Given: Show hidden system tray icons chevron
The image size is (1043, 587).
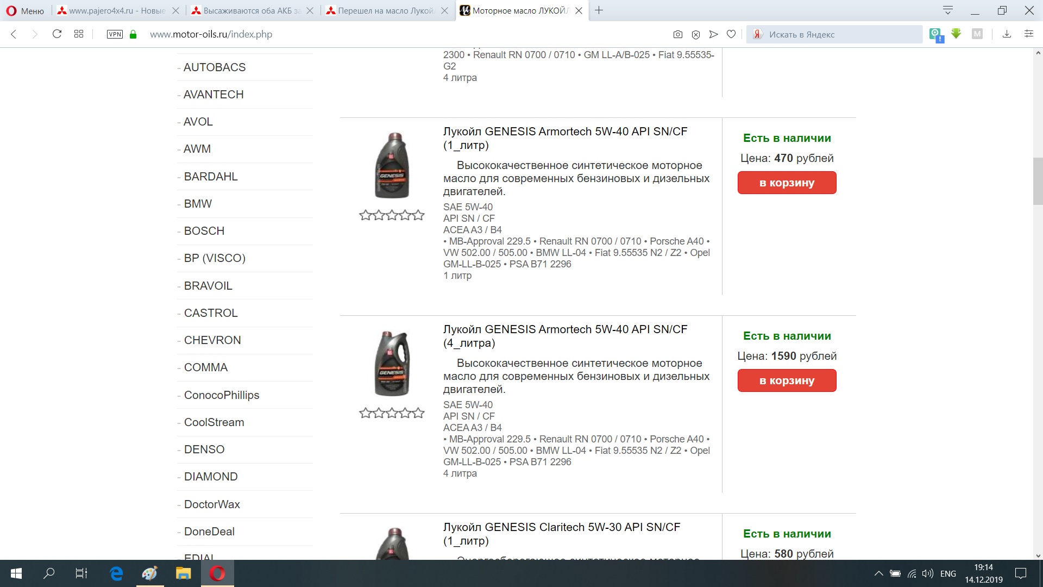Looking at the screenshot, I should pyautogui.click(x=878, y=573).
